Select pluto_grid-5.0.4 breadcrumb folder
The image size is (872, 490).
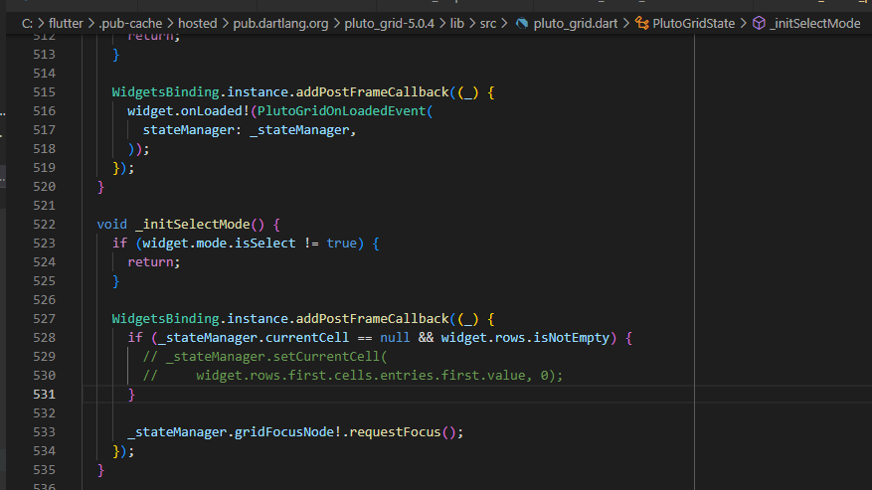click(x=390, y=24)
